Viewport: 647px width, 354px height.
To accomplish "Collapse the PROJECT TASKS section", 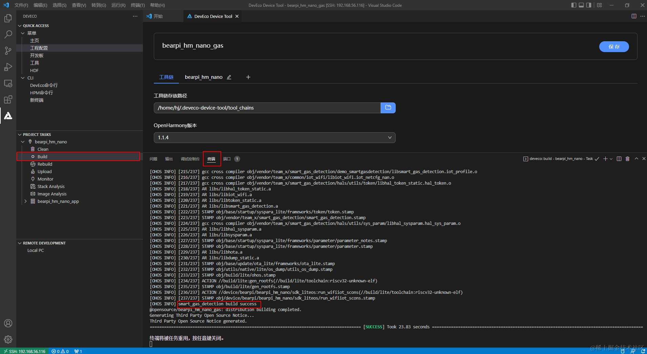I will (20, 135).
